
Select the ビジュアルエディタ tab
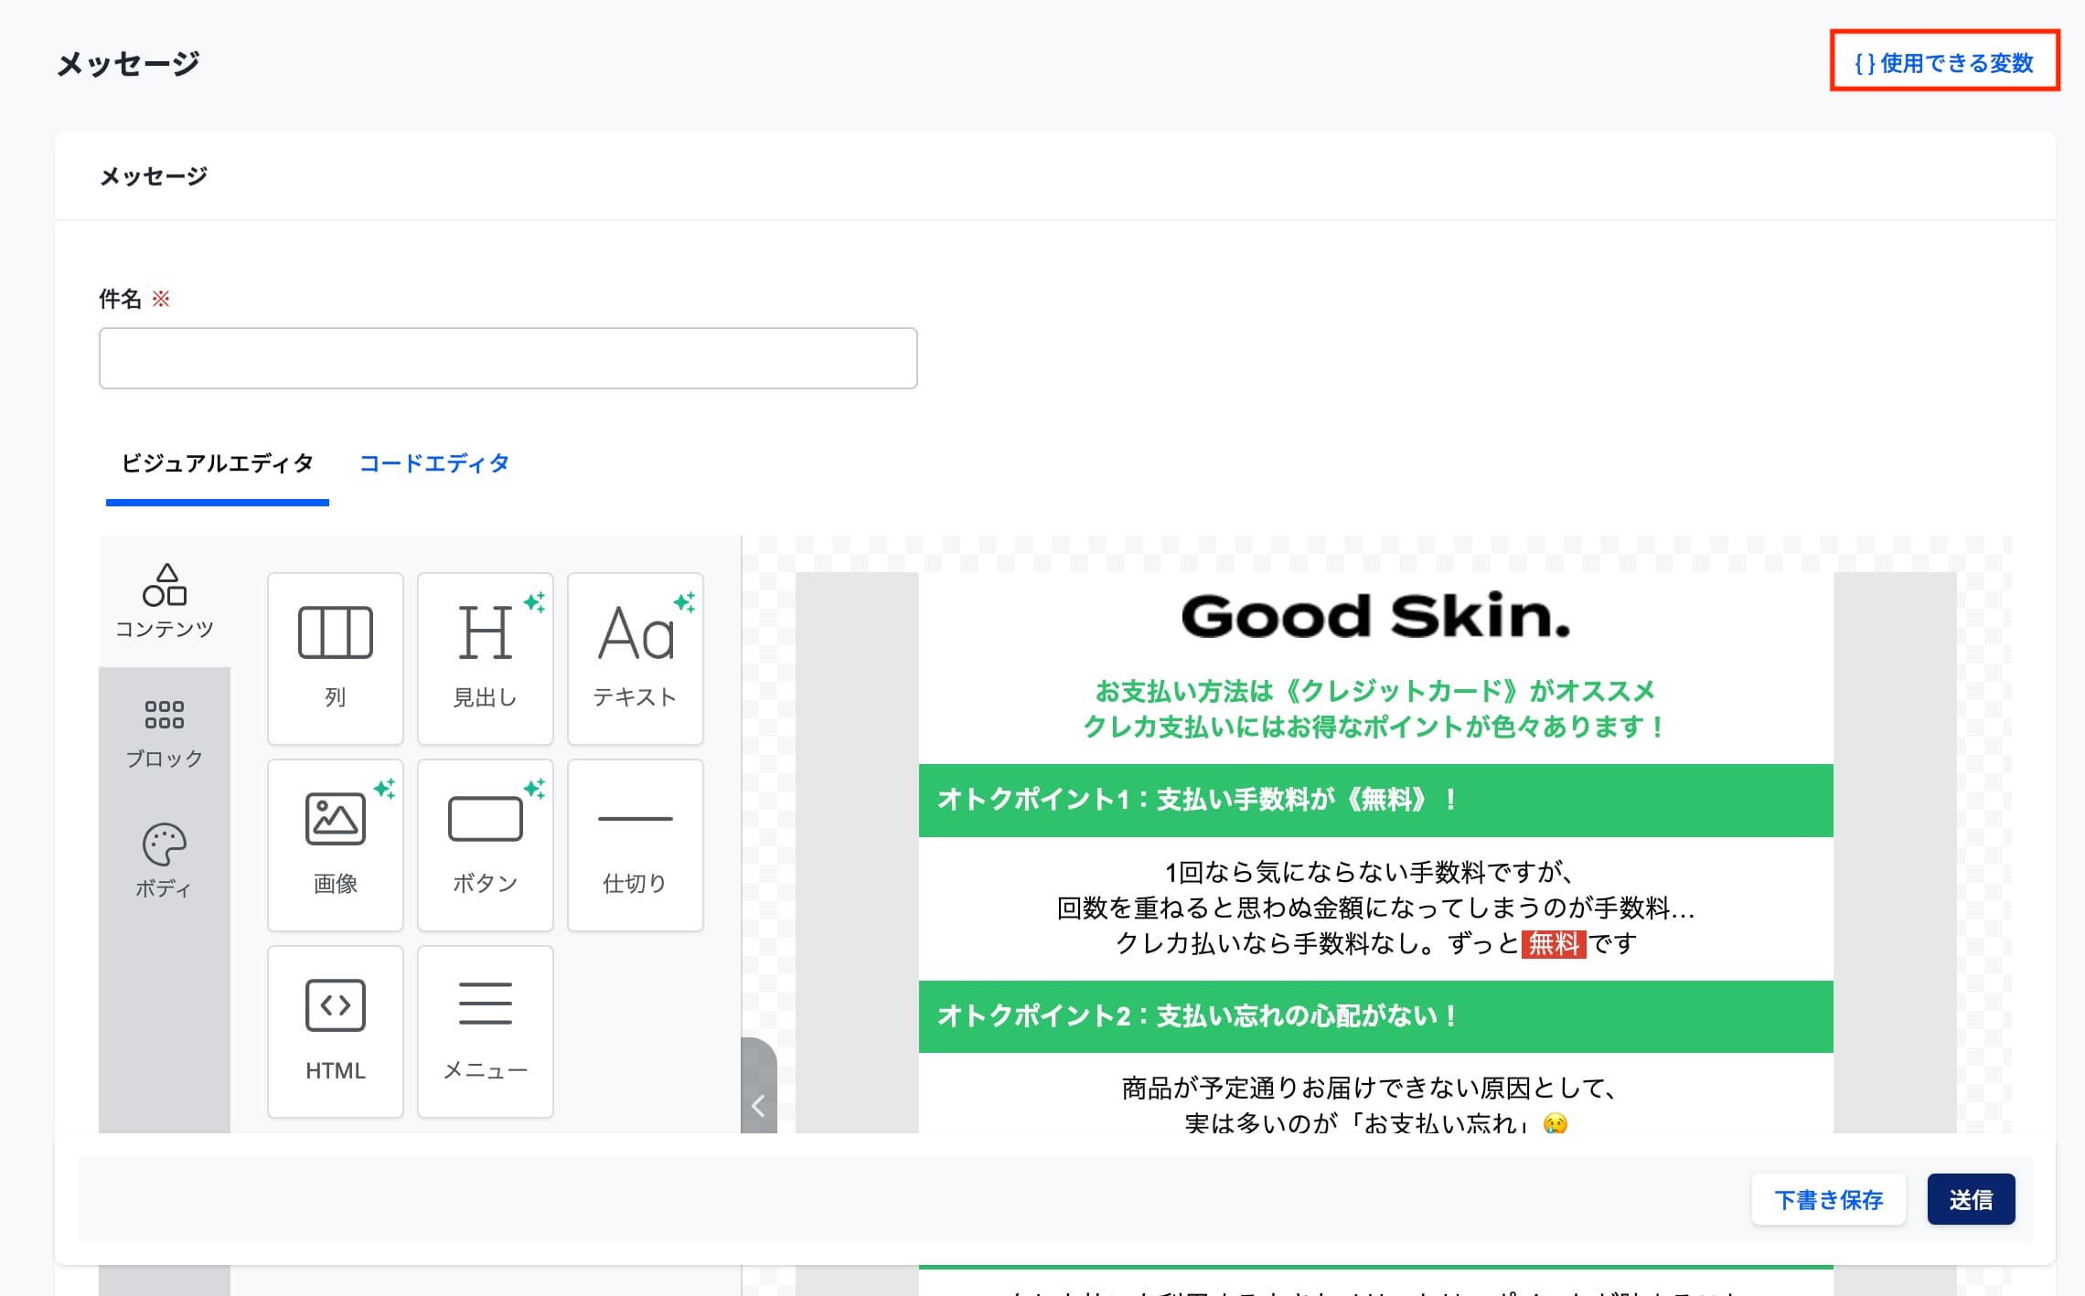pos(218,463)
